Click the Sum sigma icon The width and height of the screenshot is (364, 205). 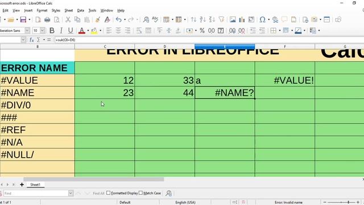[x=38, y=40]
